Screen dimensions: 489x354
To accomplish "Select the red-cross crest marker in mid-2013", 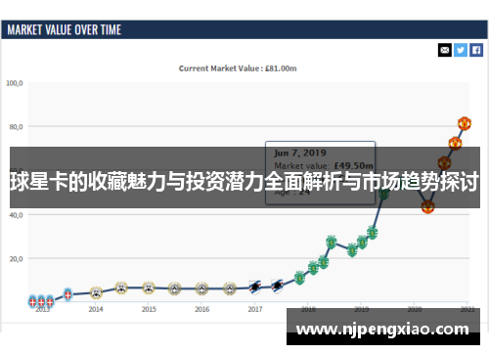I will tap(67, 294).
